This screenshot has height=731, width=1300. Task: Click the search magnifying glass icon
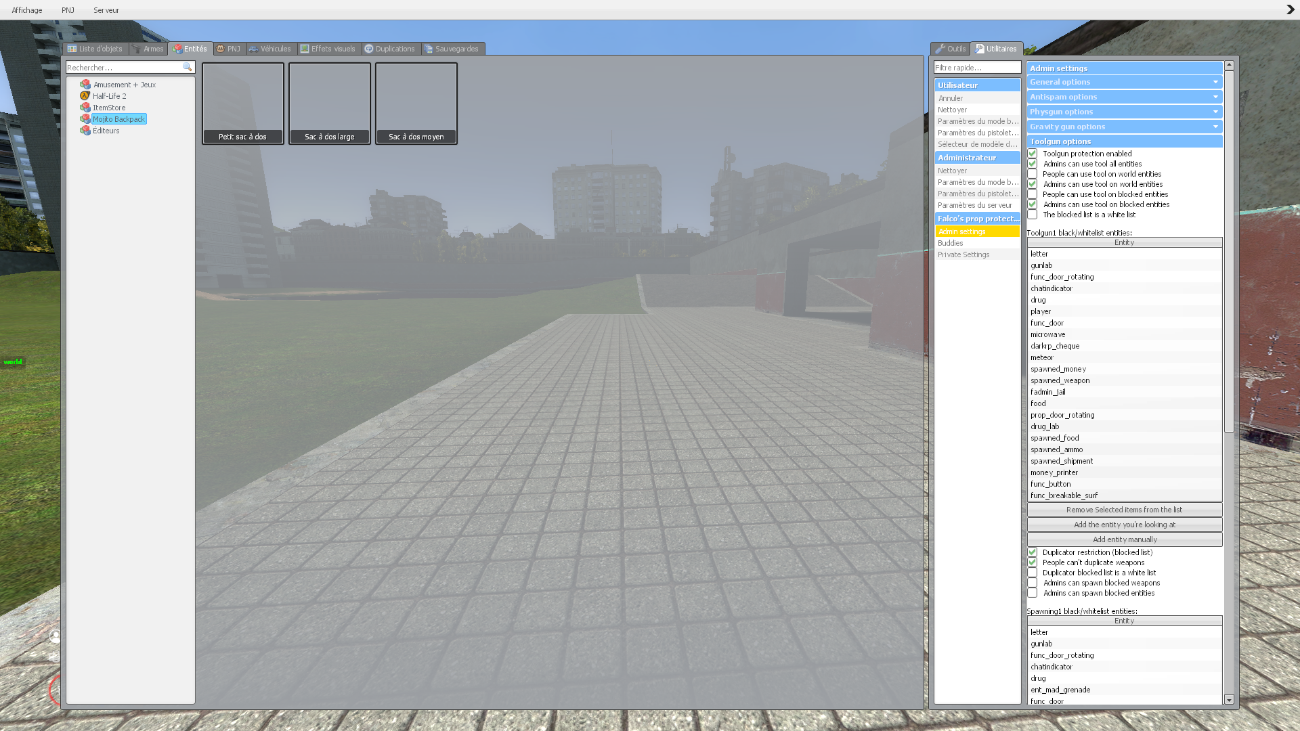pyautogui.click(x=187, y=67)
